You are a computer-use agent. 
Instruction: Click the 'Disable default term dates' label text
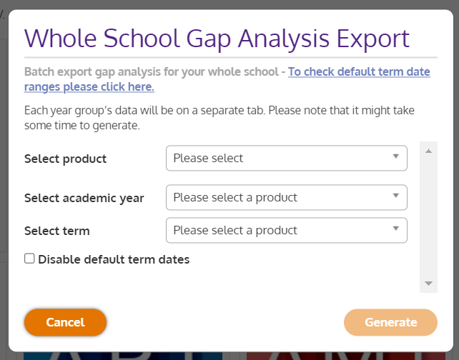(x=114, y=259)
